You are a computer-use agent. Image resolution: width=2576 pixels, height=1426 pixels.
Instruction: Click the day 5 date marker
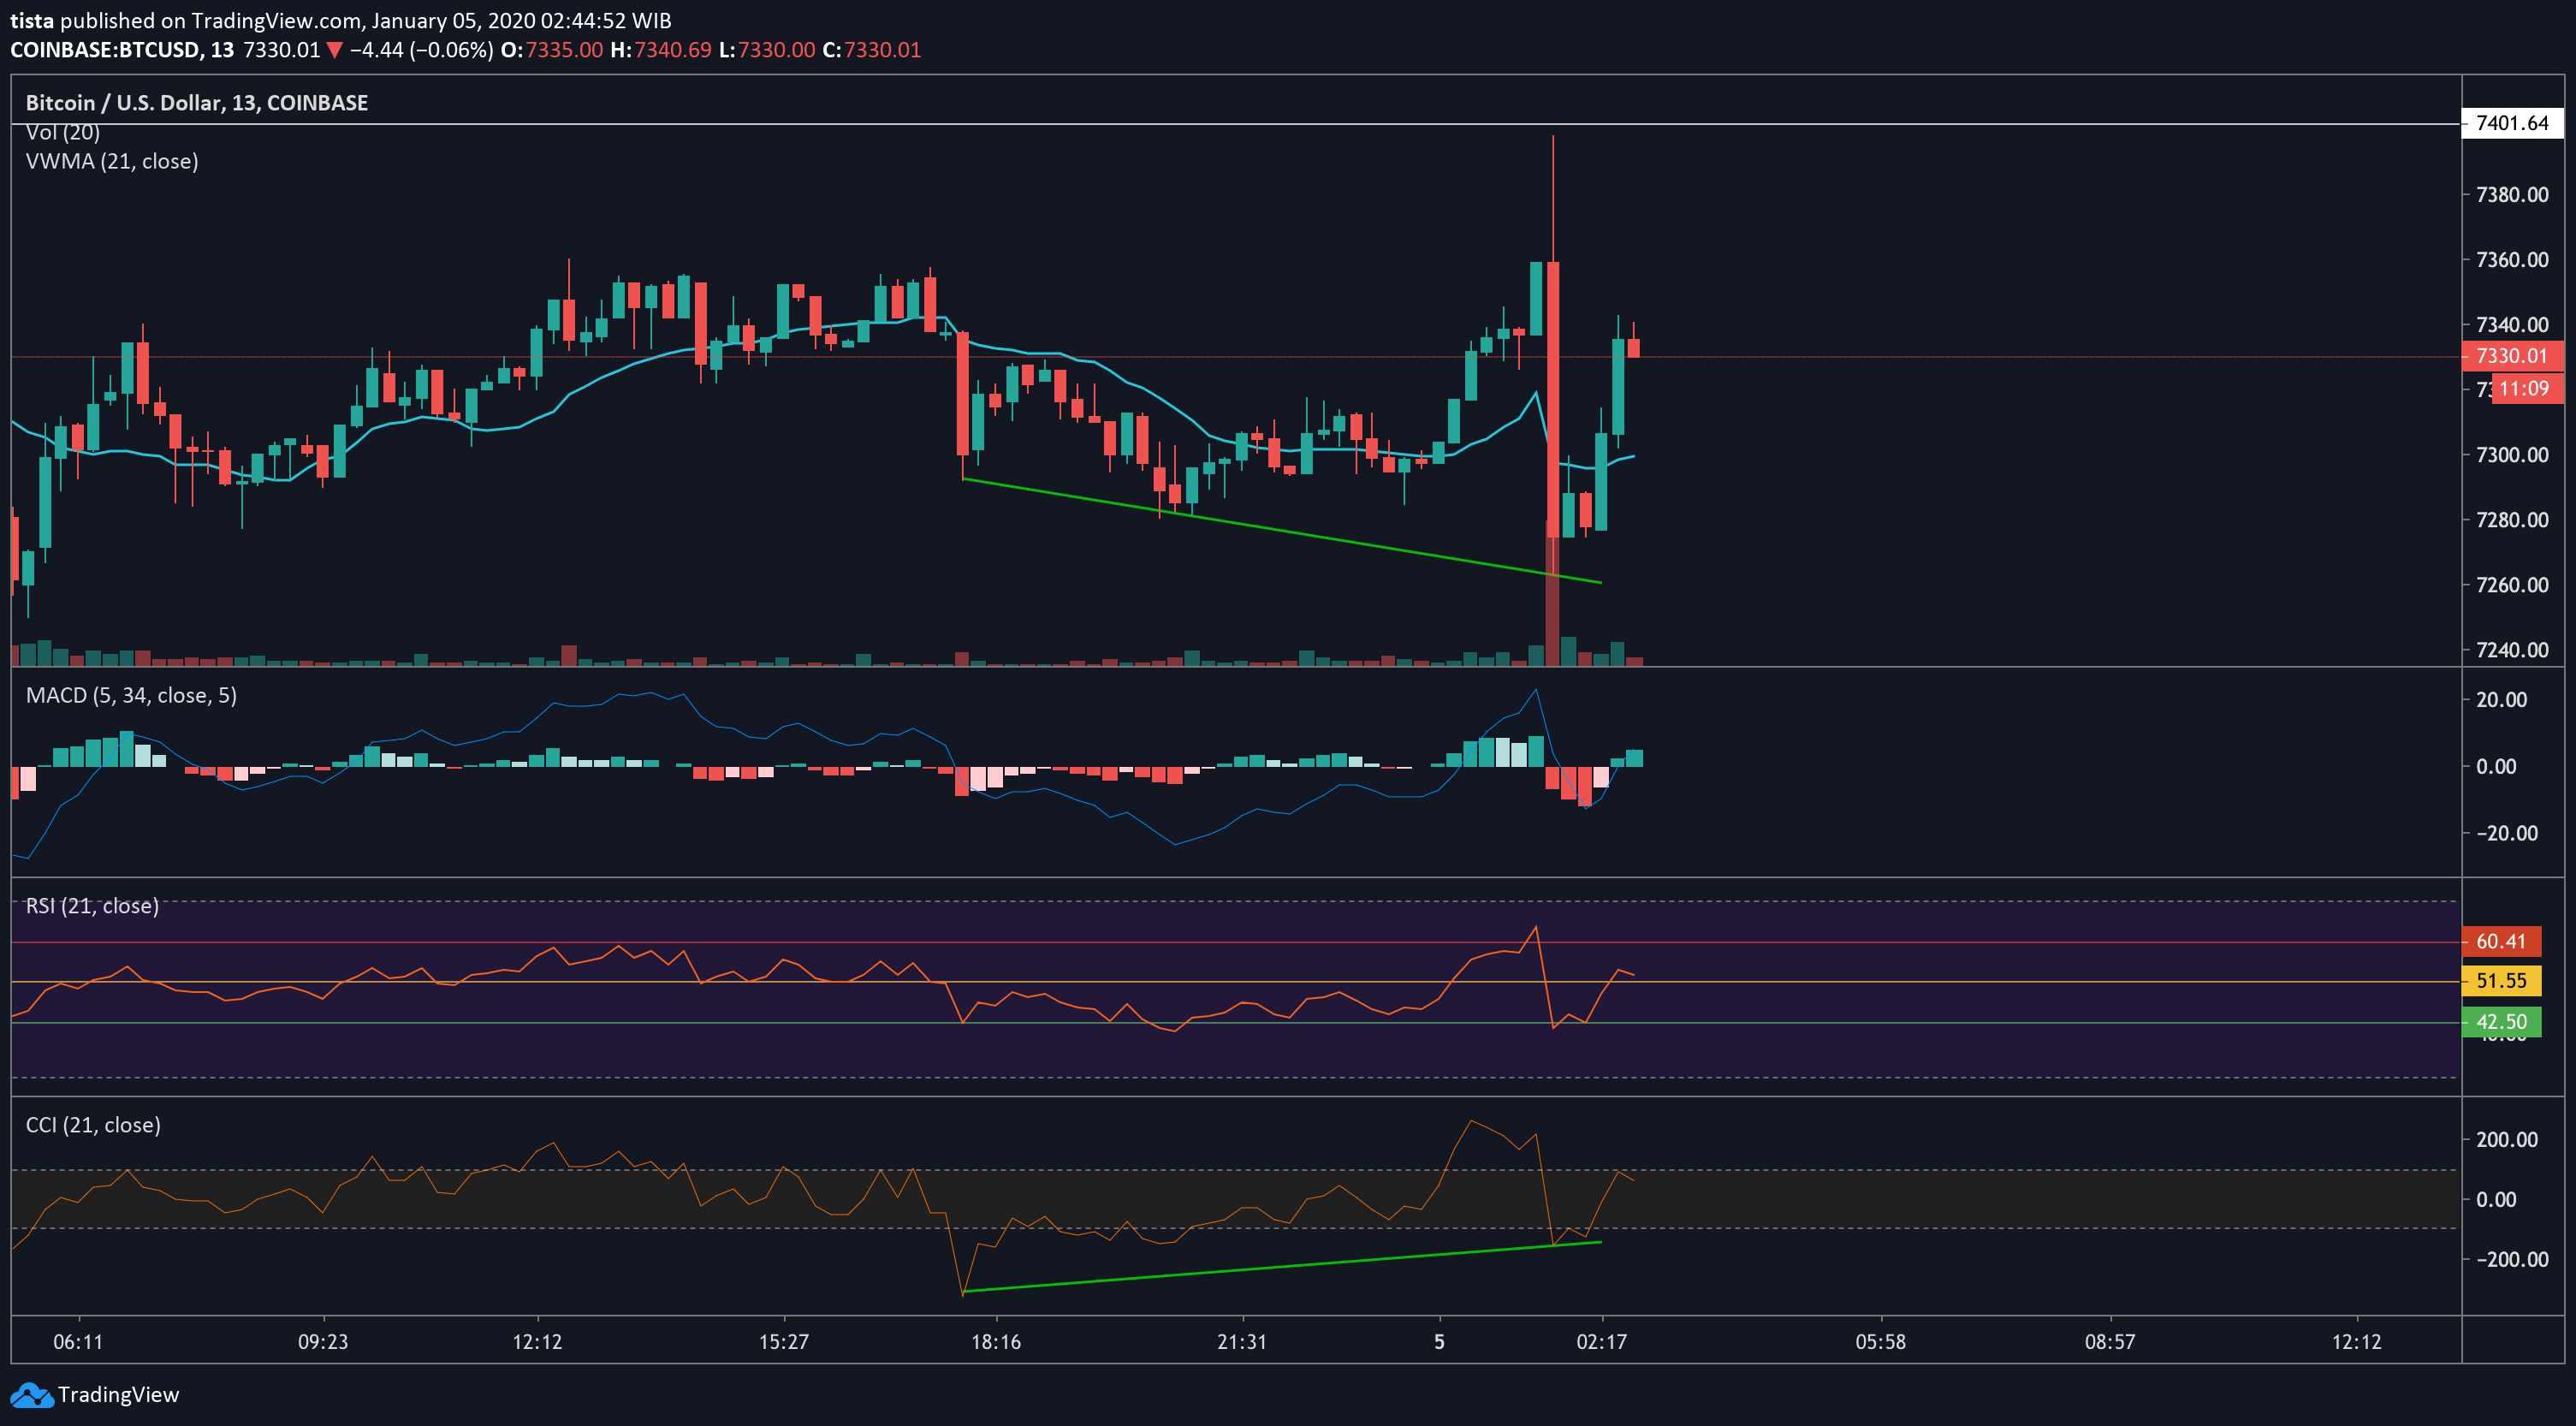click(x=1439, y=1342)
